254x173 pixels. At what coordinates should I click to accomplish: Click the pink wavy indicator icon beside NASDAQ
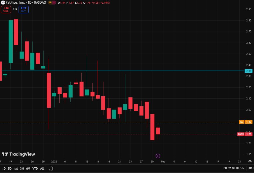pos(54,3)
